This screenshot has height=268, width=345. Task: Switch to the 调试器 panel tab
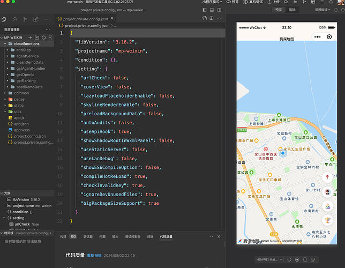pyautogui.click(x=88, y=237)
